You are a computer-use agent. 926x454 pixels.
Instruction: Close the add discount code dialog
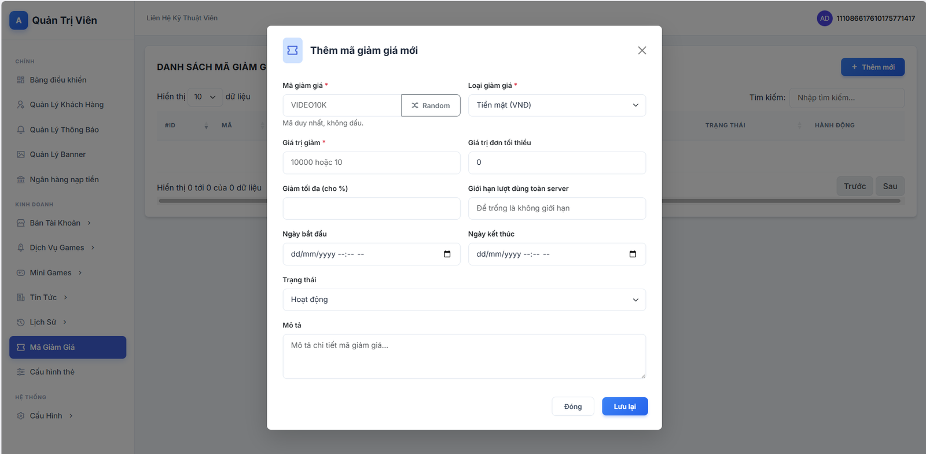click(642, 50)
